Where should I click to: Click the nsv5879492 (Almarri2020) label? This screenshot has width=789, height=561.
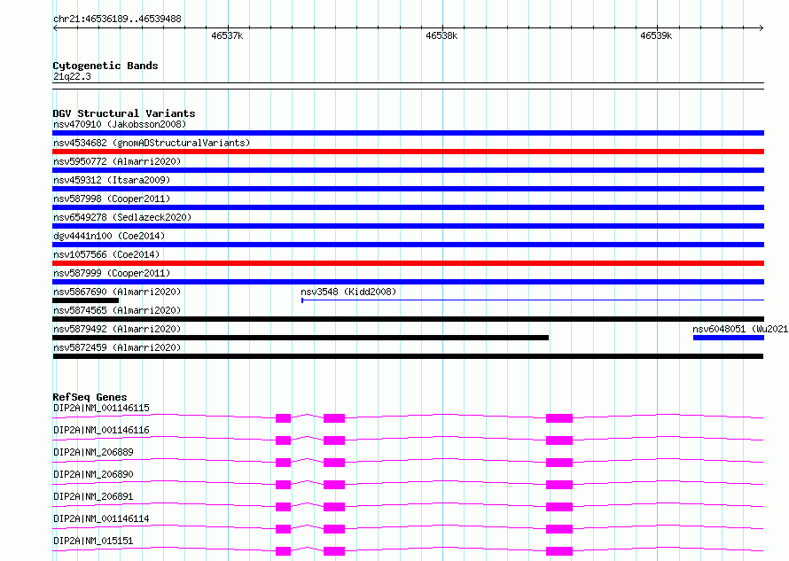pos(117,329)
